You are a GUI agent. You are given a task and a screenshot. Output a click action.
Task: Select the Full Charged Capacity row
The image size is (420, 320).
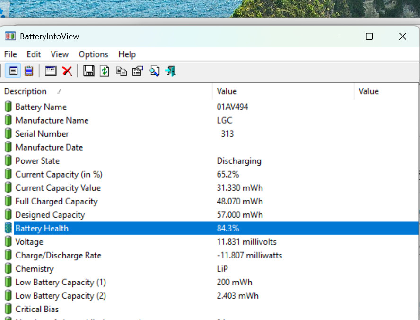[x=56, y=201]
